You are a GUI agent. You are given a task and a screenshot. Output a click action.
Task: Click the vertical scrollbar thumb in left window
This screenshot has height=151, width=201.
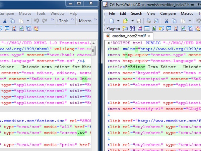point(93,51)
